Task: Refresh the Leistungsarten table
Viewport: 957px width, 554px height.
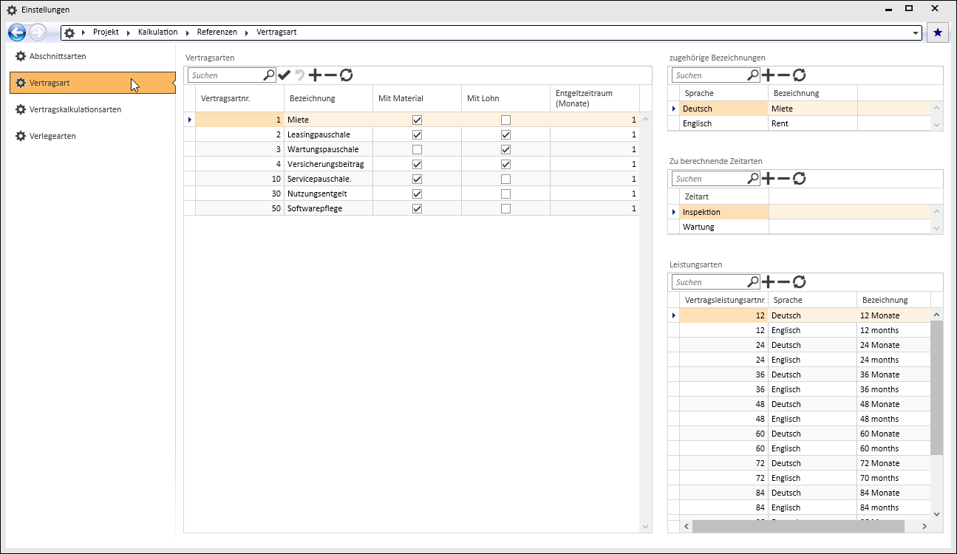Action: (x=799, y=281)
